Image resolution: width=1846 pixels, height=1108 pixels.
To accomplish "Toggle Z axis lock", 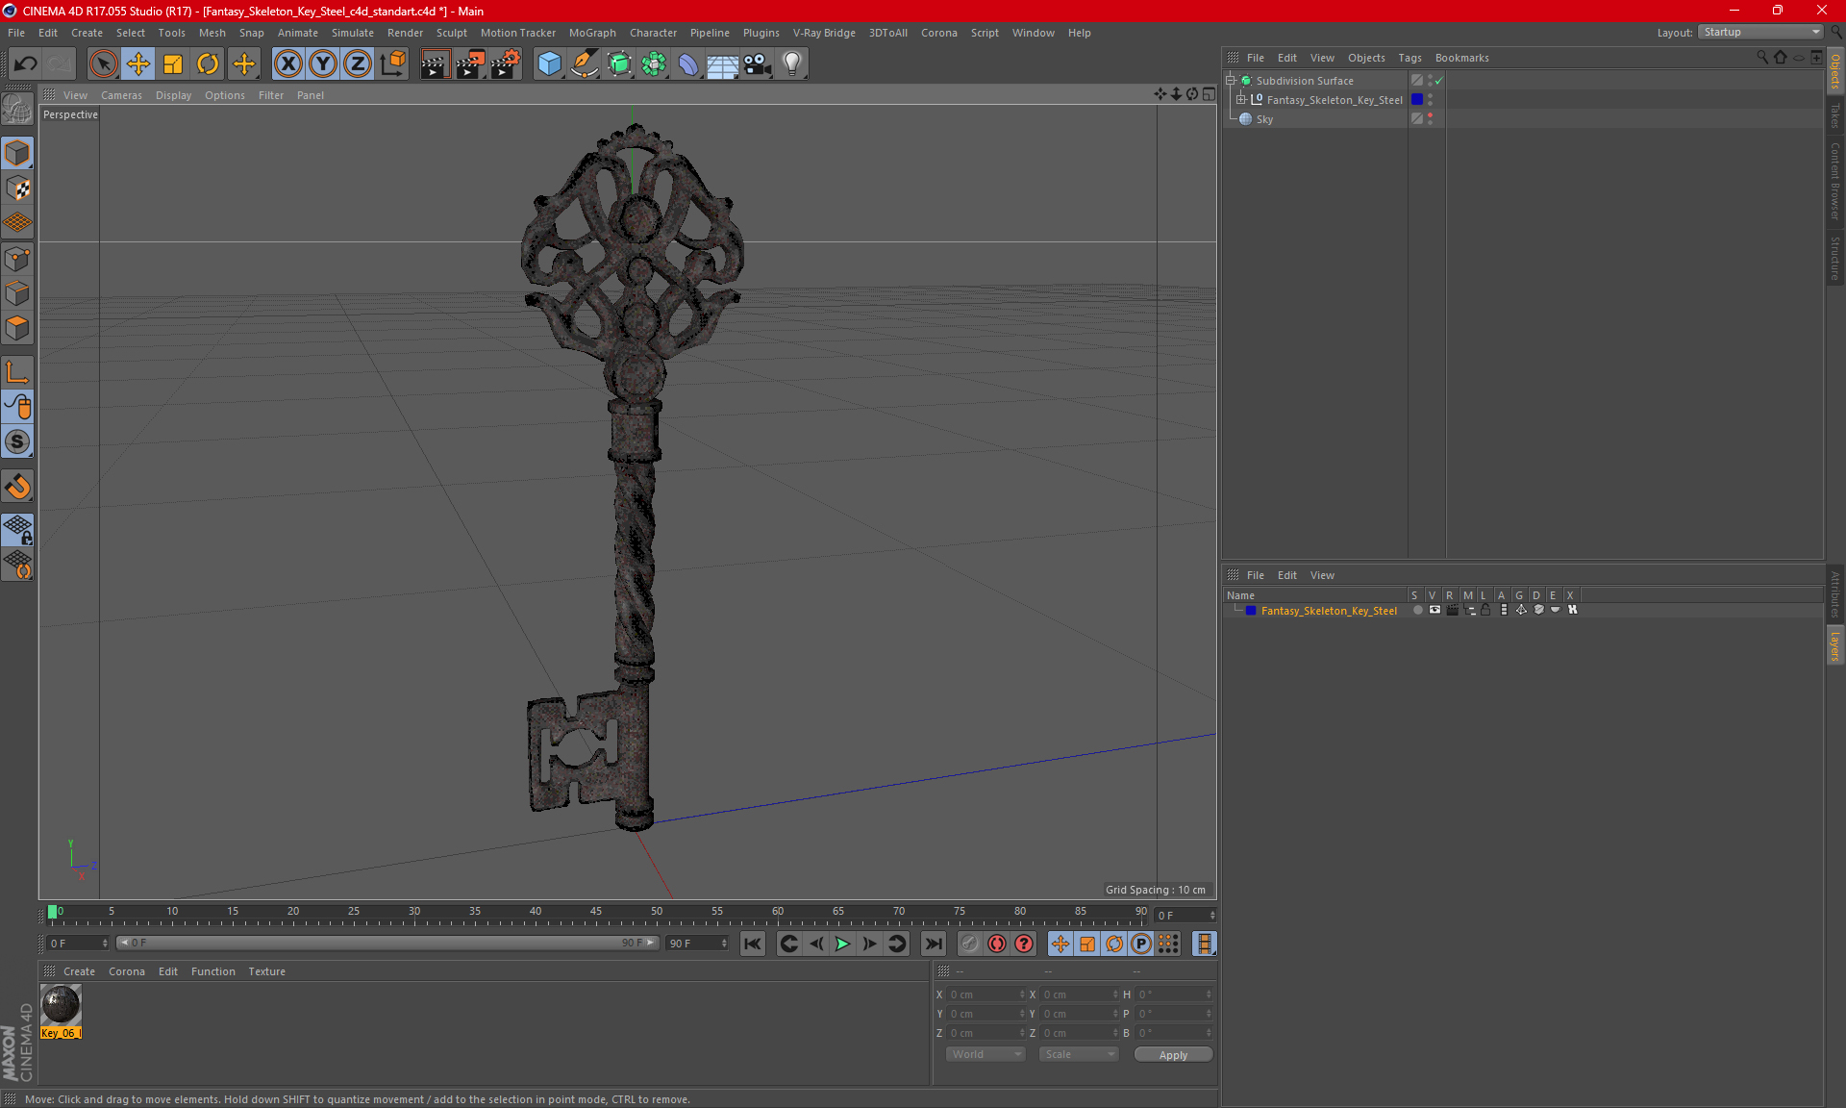I will click(357, 63).
